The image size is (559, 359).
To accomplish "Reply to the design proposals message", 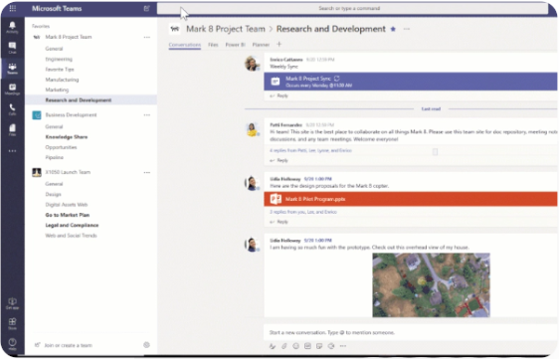I will tap(279, 222).
